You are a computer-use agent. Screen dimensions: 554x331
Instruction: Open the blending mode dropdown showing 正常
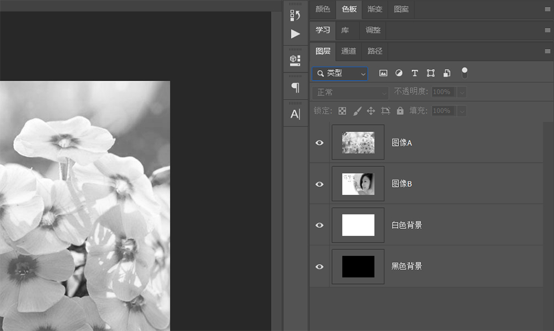pos(350,92)
